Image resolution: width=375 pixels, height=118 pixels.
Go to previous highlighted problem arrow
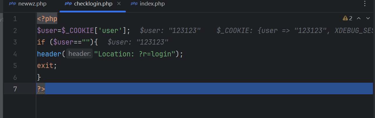click(x=359, y=19)
